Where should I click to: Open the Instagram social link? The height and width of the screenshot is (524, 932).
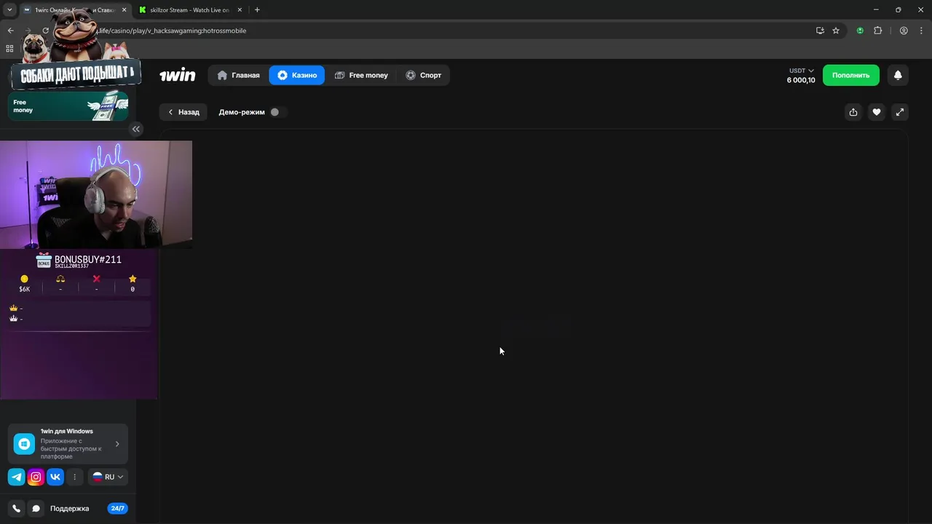(x=36, y=477)
